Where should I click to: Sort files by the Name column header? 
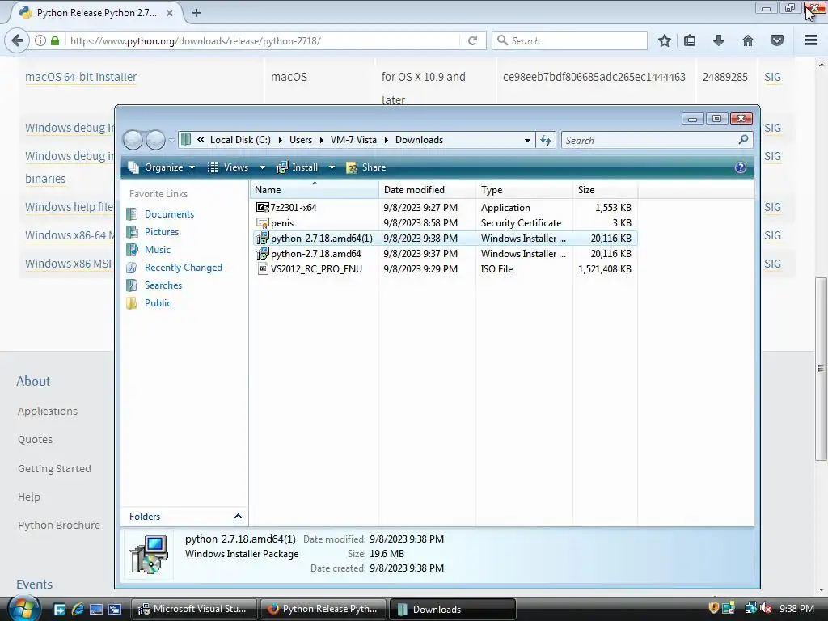[315, 189]
